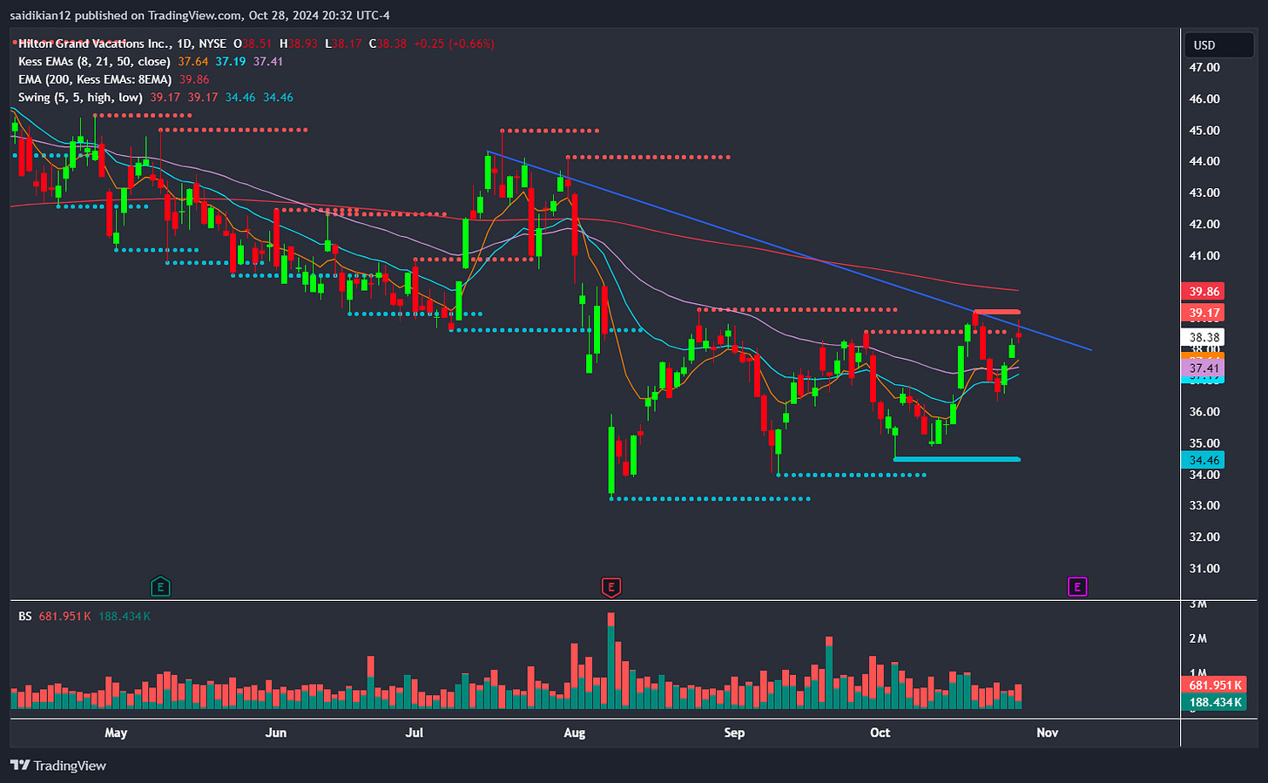Click the 188.434 K value beside BS
Screen dimensions: 1268x783
point(125,617)
